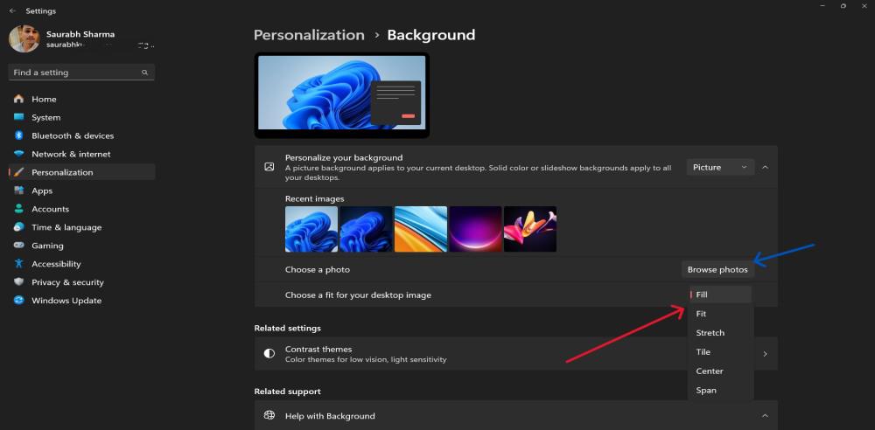Pick Center from the fit options
Screen dimensions: 875x430
click(720, 371)
